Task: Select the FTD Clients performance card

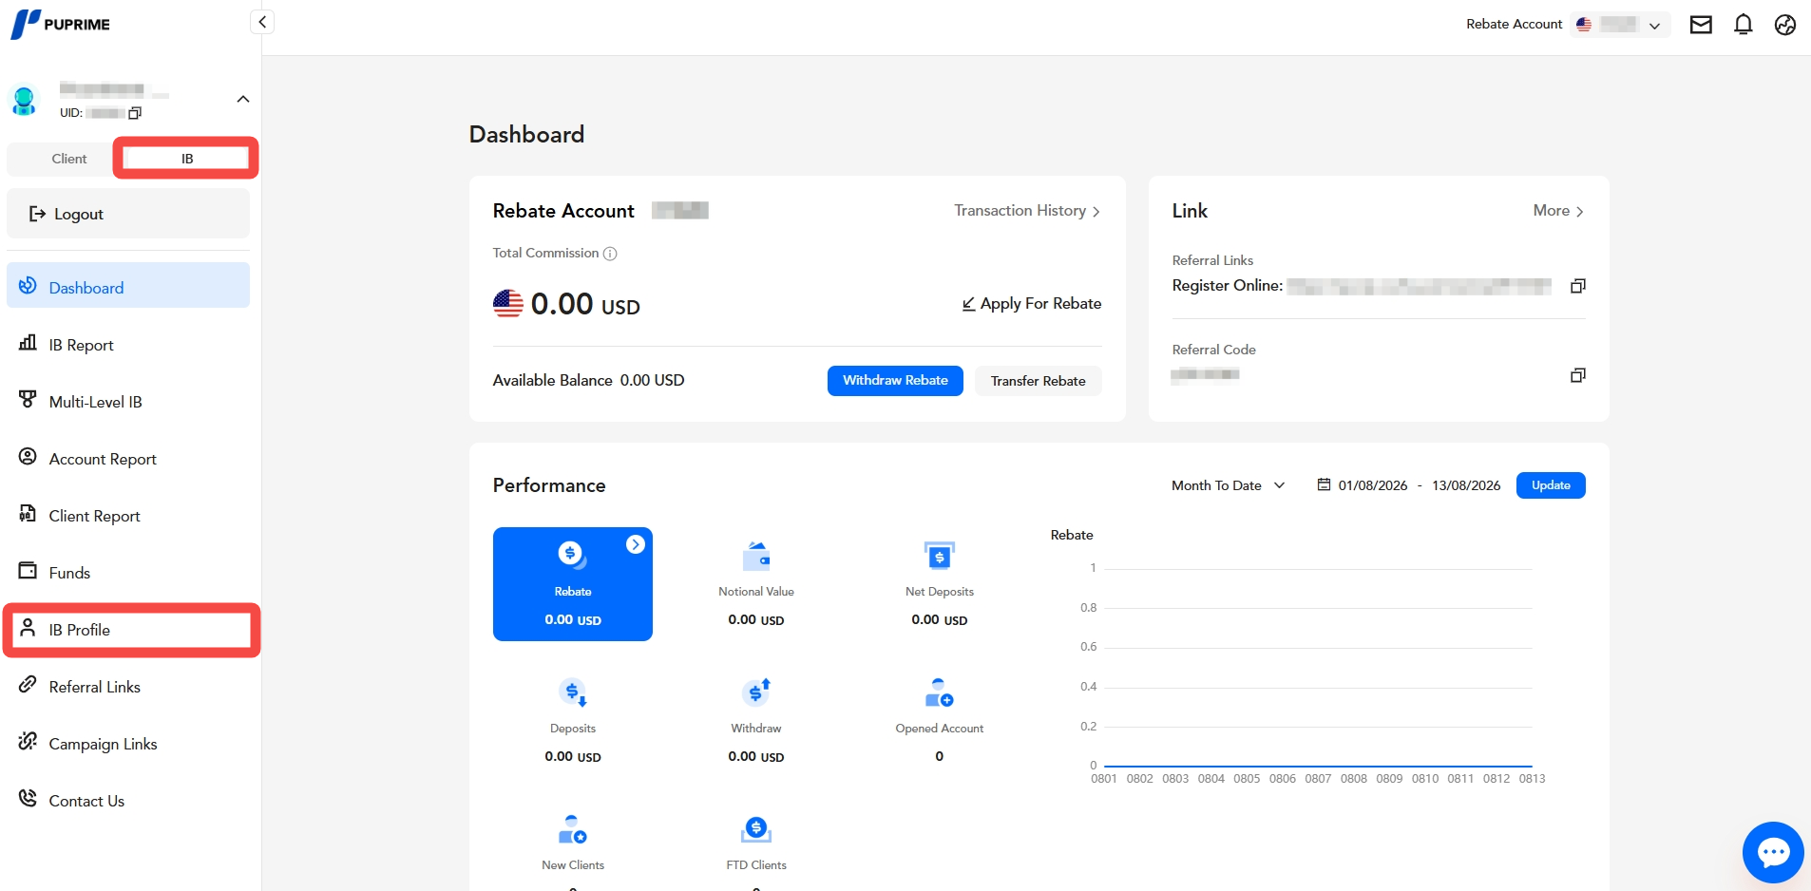Action: 756,848
